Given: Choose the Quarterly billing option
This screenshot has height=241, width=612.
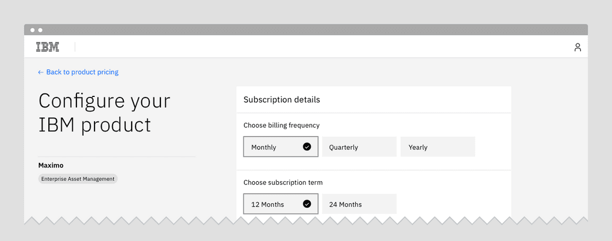Looking at the screenshot, I should coord(359,147).
